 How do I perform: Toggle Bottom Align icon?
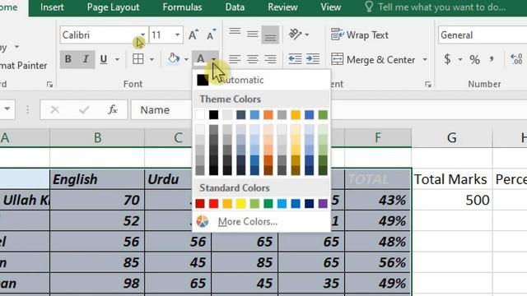(270, 35)
